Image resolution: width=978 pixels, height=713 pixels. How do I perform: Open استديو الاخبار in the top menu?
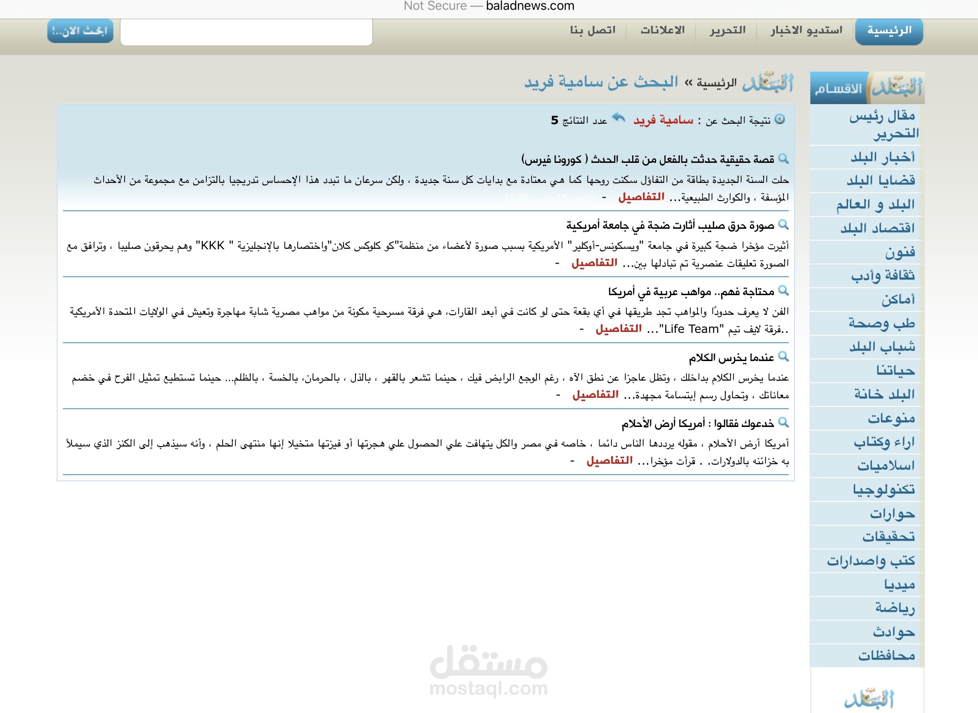click(806, 31)
